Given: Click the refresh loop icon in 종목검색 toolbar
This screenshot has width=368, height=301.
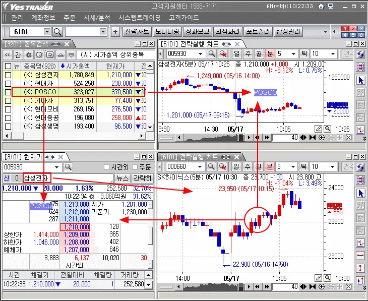Looking at the screenshot, I should (x=50, y=55).
